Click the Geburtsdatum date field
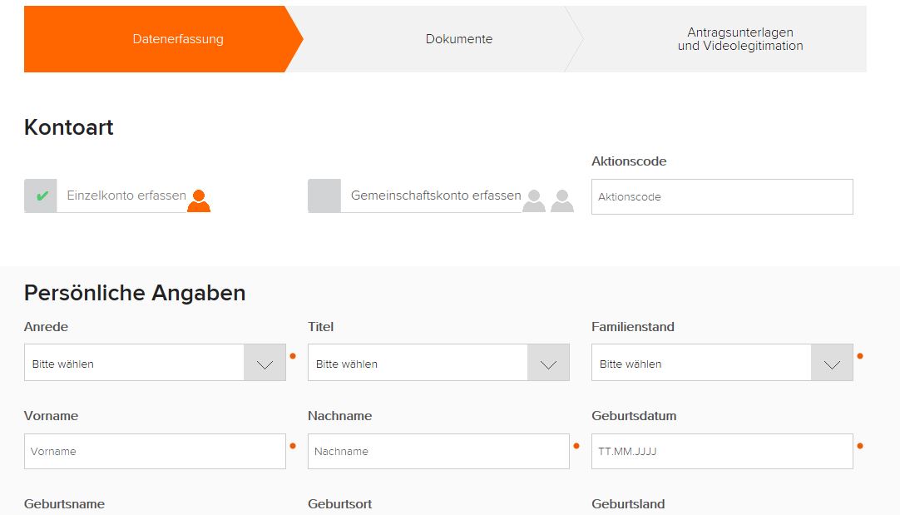The width and height of the screenshot is (900, 515). point(722,451)
